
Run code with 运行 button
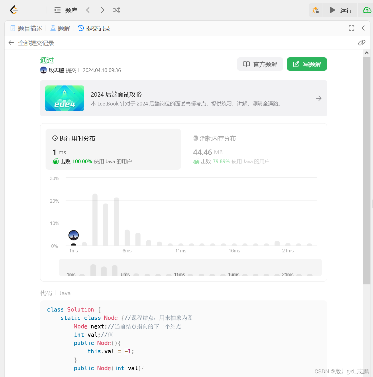tap(340, 10)
